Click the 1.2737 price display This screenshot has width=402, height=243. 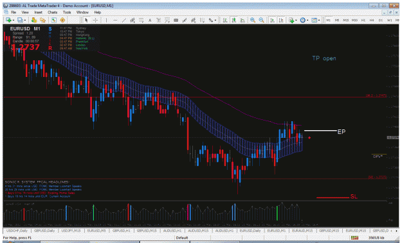(x=25, y=47)
